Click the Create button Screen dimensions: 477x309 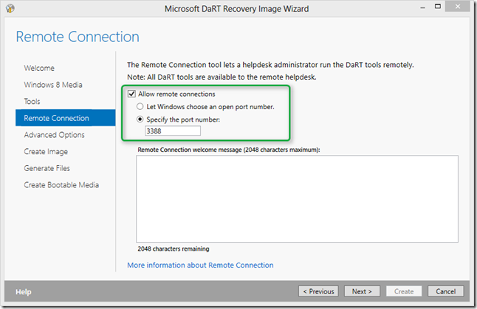click(x=404, y=291)
